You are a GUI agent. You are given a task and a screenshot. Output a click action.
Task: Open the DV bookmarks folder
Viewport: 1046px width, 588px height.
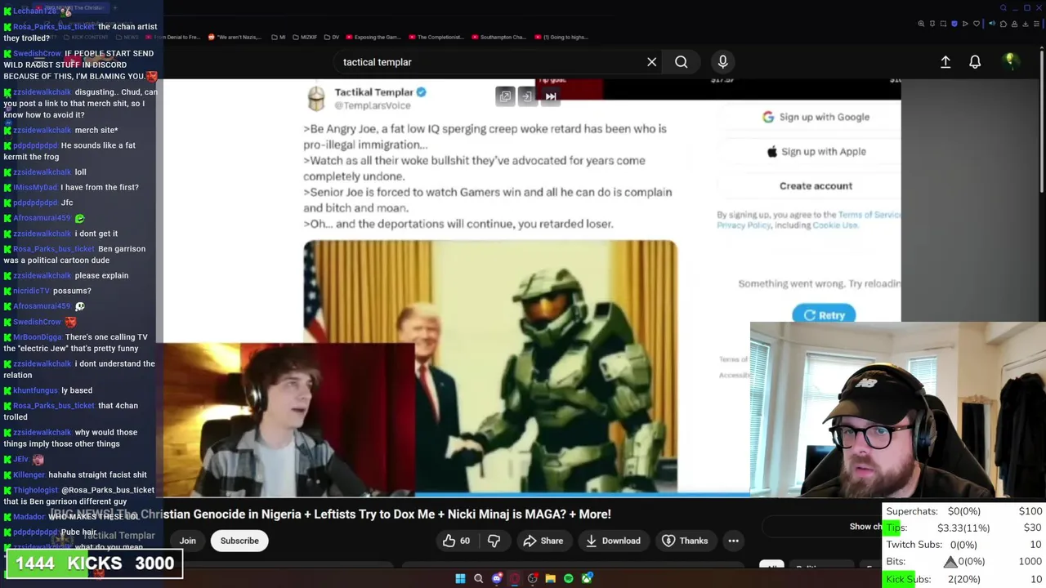tap(332, 37)
